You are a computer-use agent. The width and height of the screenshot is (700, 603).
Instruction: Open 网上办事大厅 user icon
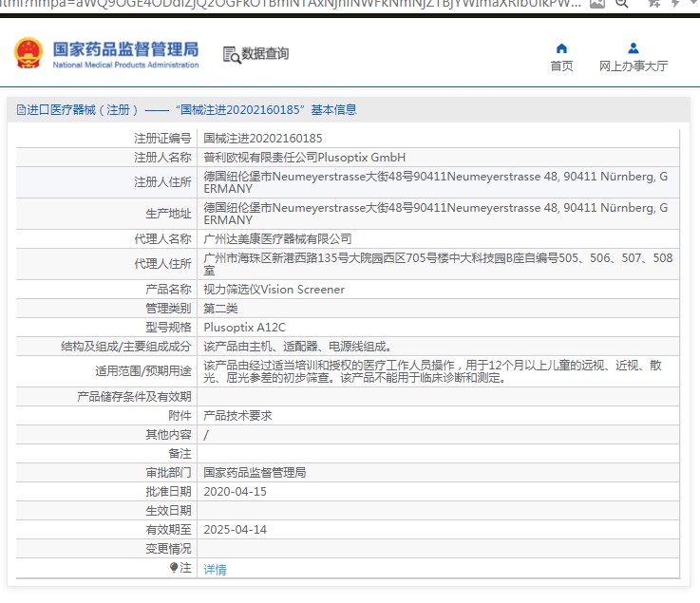pos(633,47)
